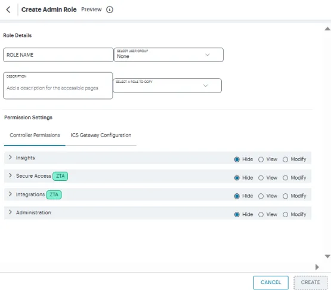Open the Select User Group dropdown

point(168,55)
